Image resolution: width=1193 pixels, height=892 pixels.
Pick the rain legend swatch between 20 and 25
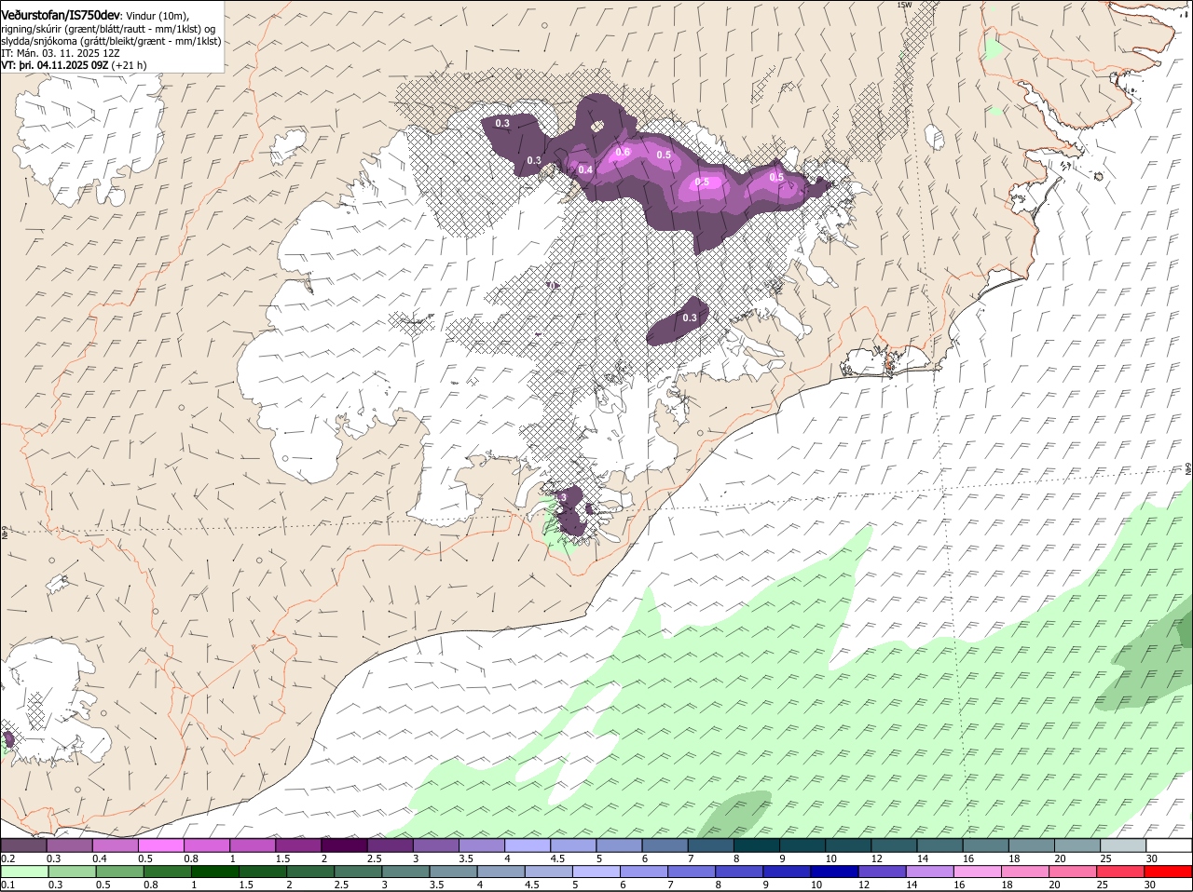tap(1075, 872)
